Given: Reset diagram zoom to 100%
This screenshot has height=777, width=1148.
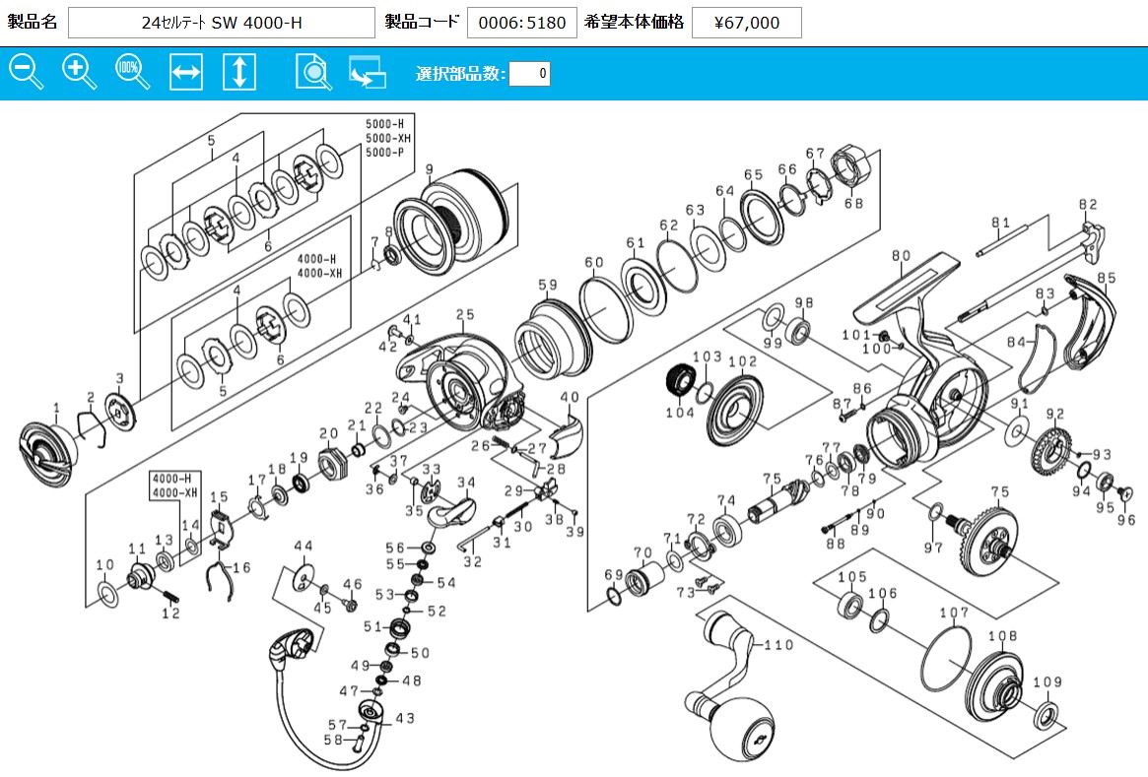Looking at the screenshot, I should point(132,73).
